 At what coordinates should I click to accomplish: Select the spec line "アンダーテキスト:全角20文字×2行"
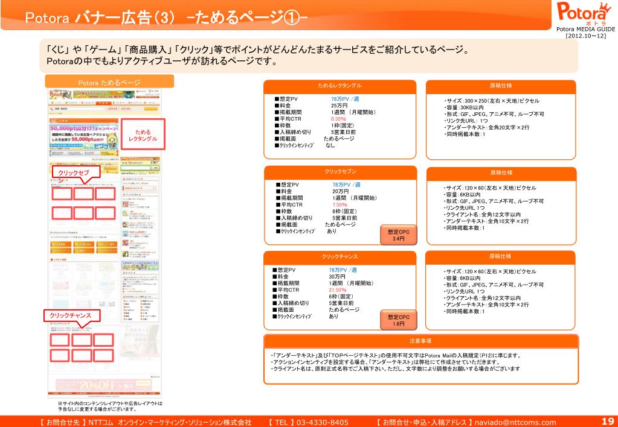pos(487,128)
